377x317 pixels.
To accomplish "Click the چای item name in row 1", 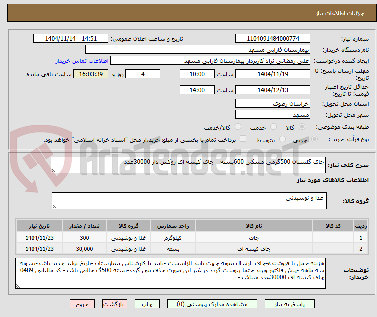I will click(x=254, y=238).
